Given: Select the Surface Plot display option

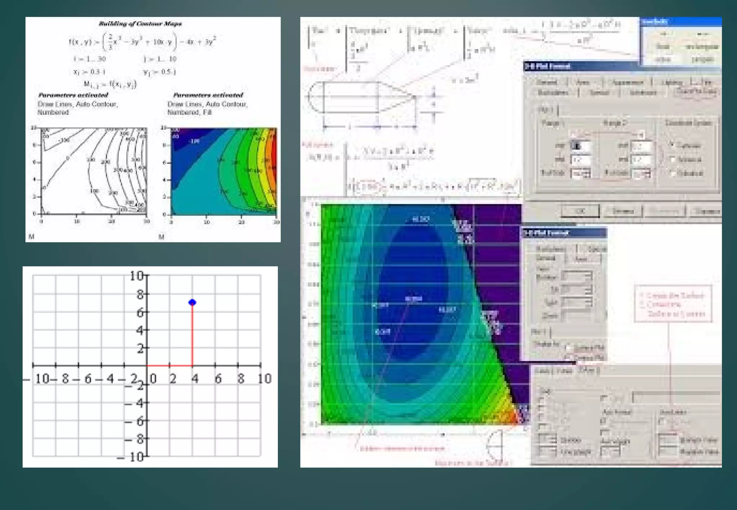Looking at the screenshot, I should (x=568, y=347).
